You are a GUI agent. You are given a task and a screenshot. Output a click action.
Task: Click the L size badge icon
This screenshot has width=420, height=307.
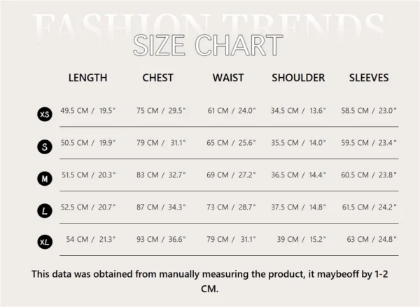[x=45, y=211]
